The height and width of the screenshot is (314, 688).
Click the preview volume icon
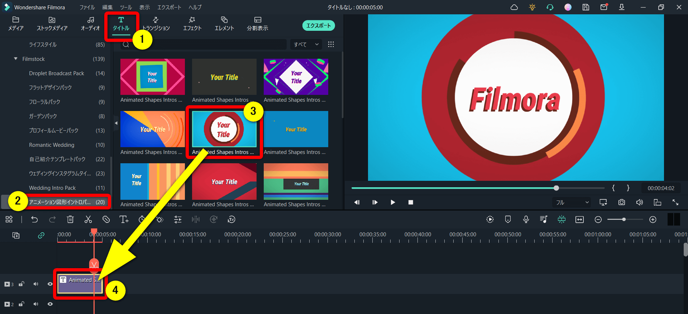click(640, 202)
